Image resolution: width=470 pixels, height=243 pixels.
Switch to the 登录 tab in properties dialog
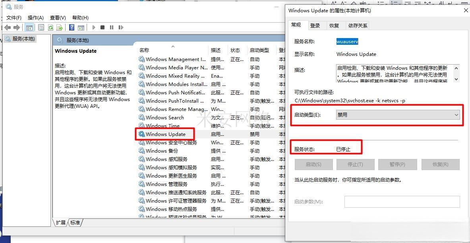tap(315, 26)
